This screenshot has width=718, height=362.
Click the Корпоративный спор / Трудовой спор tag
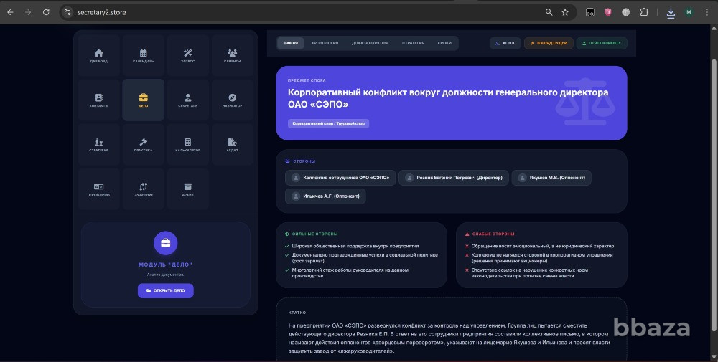click(x=328, y=123)
